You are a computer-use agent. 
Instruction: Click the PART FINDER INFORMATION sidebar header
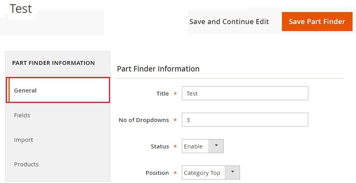click(x=54, y=63)
